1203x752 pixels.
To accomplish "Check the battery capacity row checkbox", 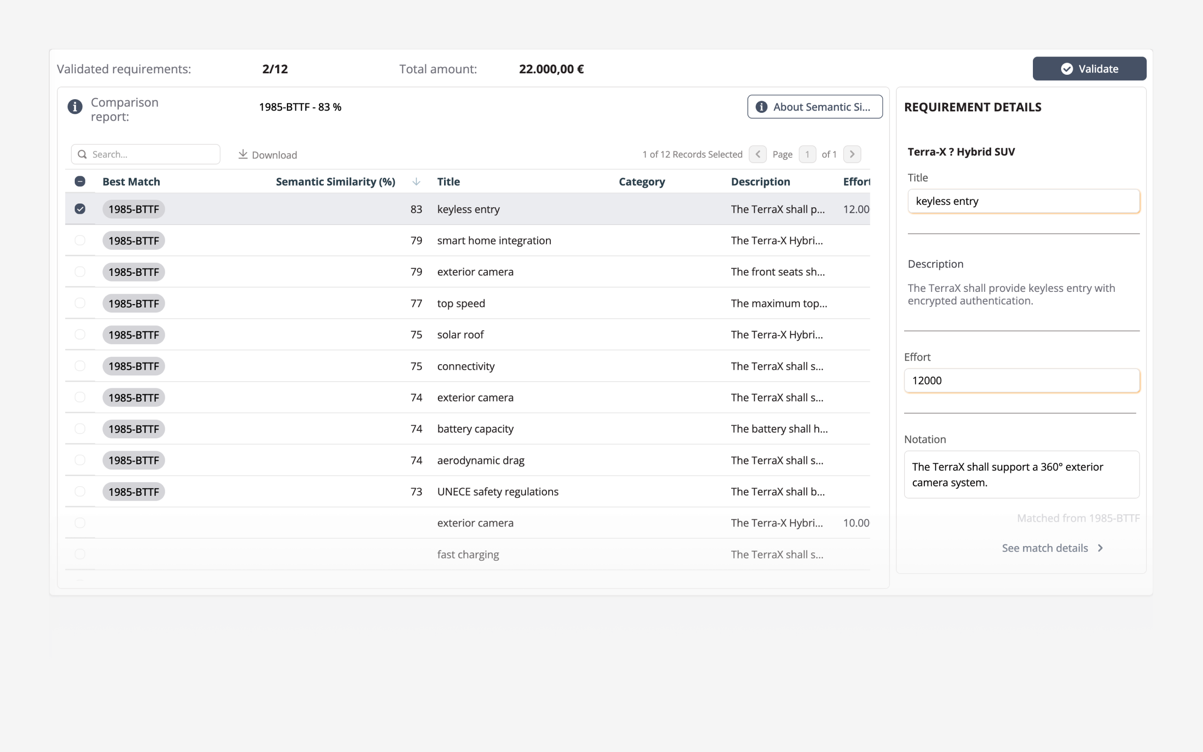I will click(x=80, y=428).
